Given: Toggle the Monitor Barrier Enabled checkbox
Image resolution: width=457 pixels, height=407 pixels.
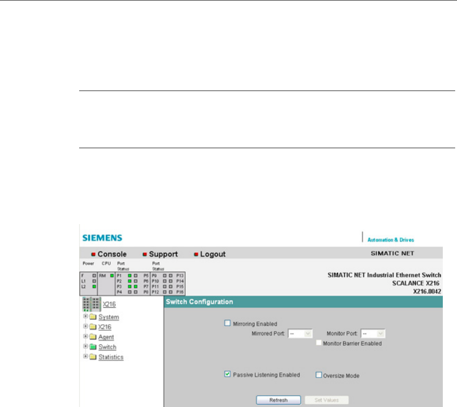Looking at the screenshot, I should (x=319, y=343).
